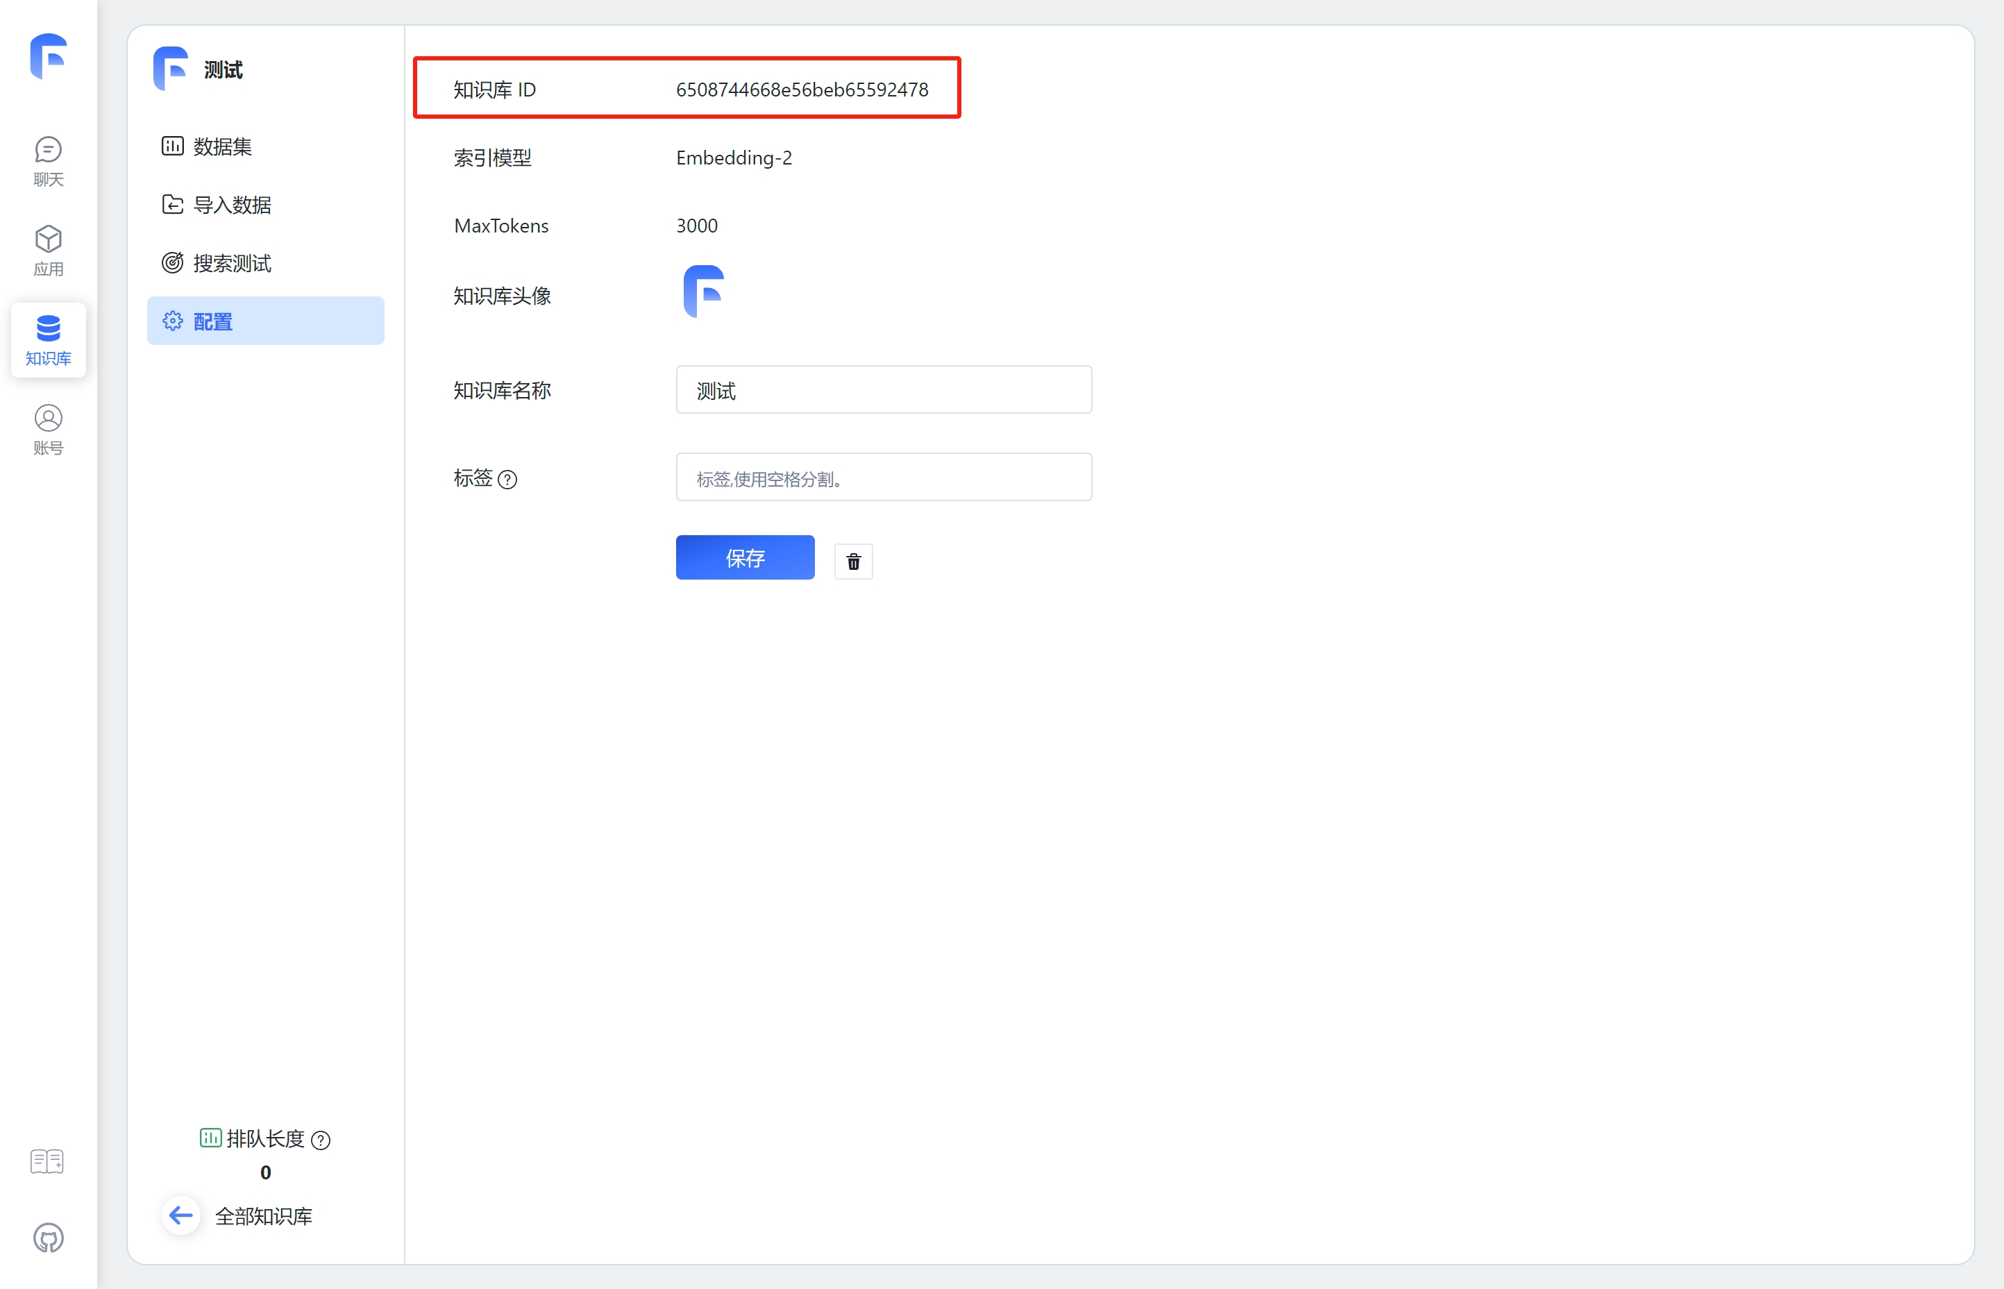
Task: Click the 全部知识库 link text
Action: pyautogui.click(x=264, y=1216)
